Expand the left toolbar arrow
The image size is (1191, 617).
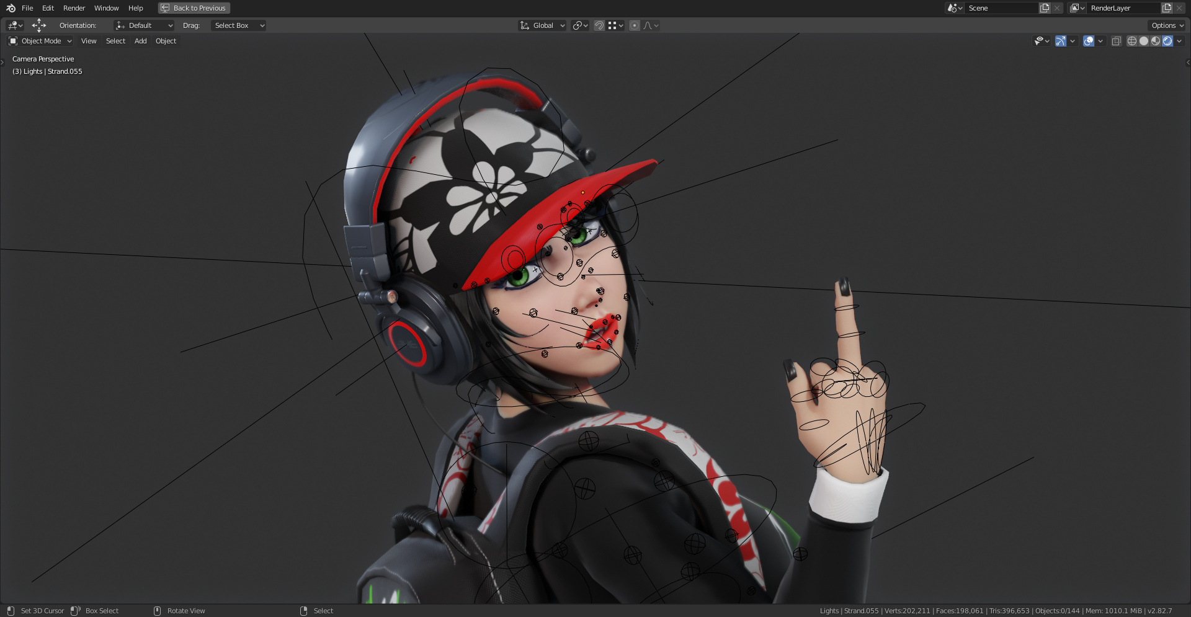[x=2, y=62]
